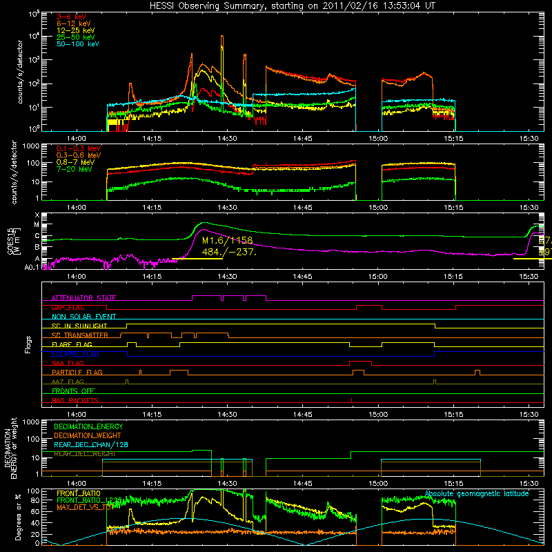Click the A0.1 tick on the GOES axis
This screenshot has width=552, height=552.
(32, 267)
